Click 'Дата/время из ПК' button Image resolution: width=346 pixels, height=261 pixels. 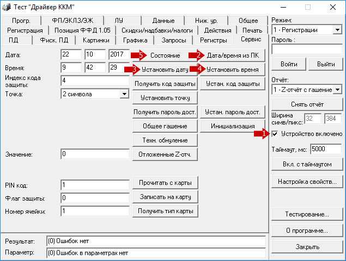(233, 55)
